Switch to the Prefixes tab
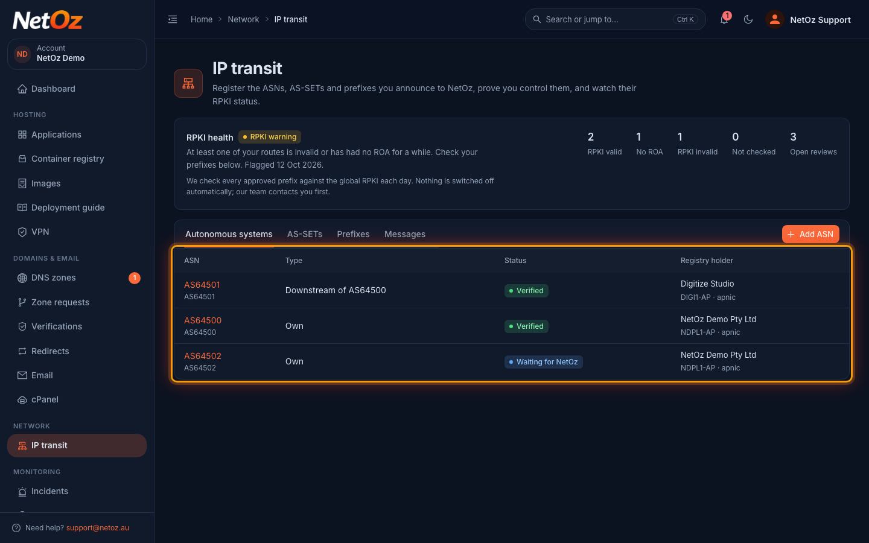 point(353,234)
